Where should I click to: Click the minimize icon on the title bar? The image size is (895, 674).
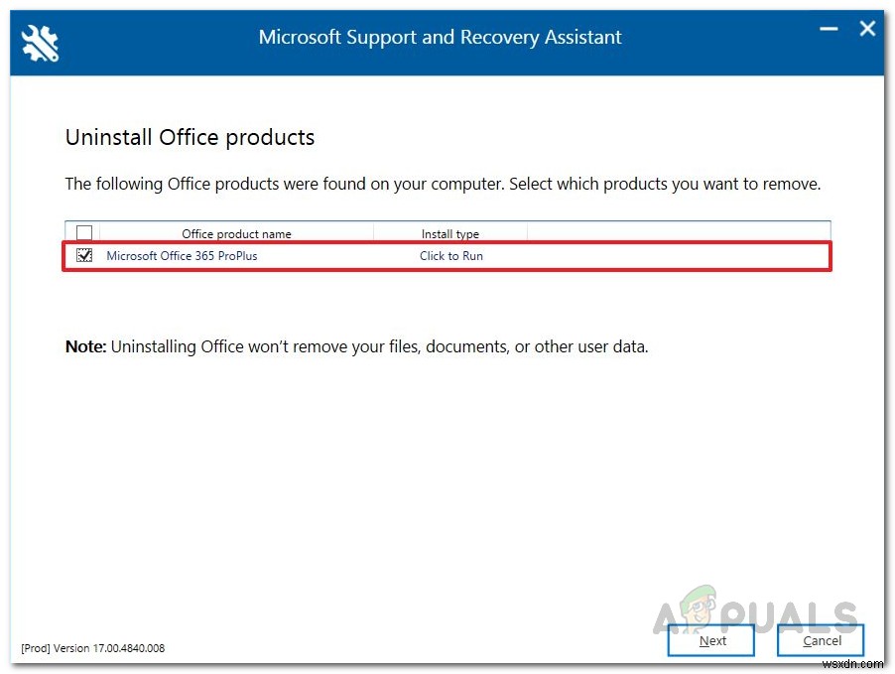pos(829,30)
